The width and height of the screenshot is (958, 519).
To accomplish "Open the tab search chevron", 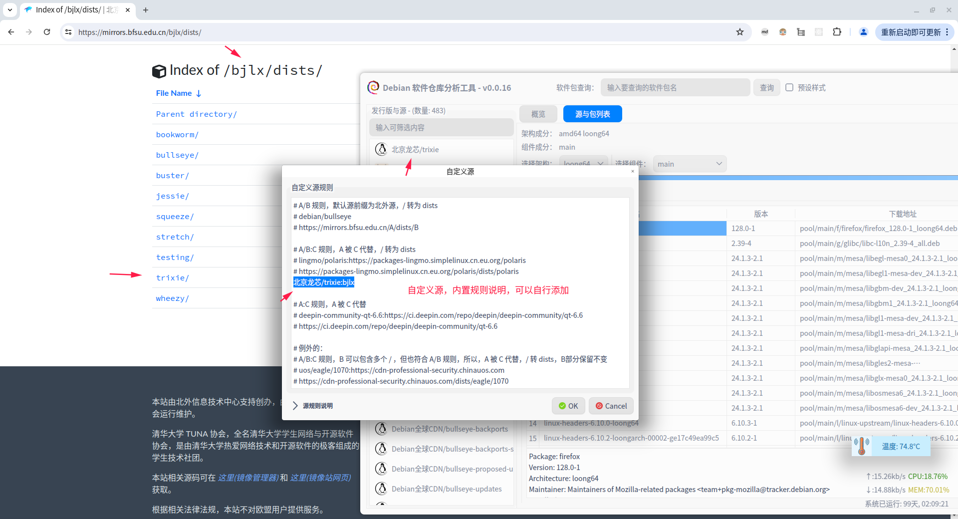I will point(10,10).
